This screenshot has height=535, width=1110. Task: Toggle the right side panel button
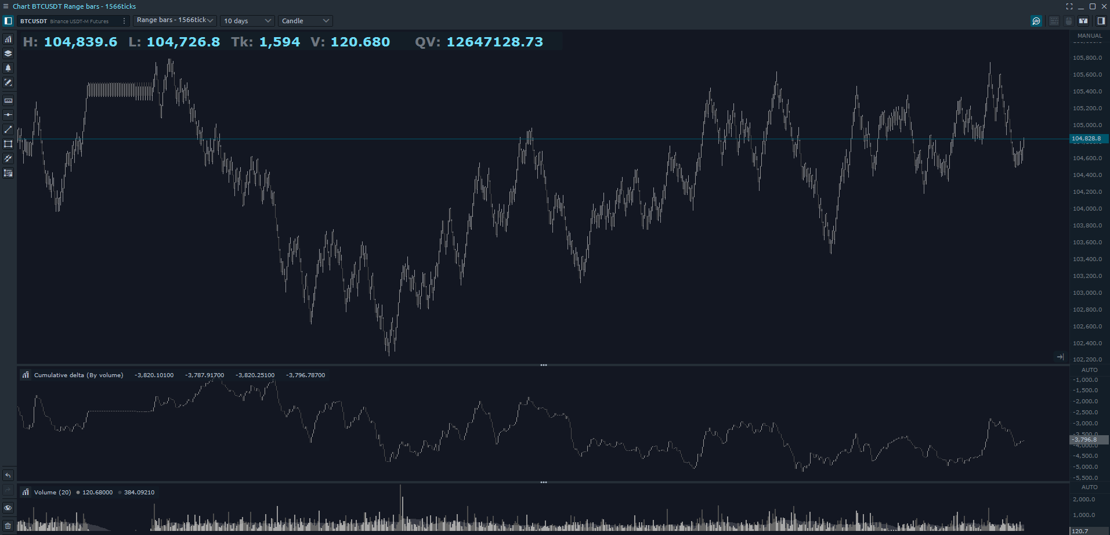click(x=1100, y=21)
